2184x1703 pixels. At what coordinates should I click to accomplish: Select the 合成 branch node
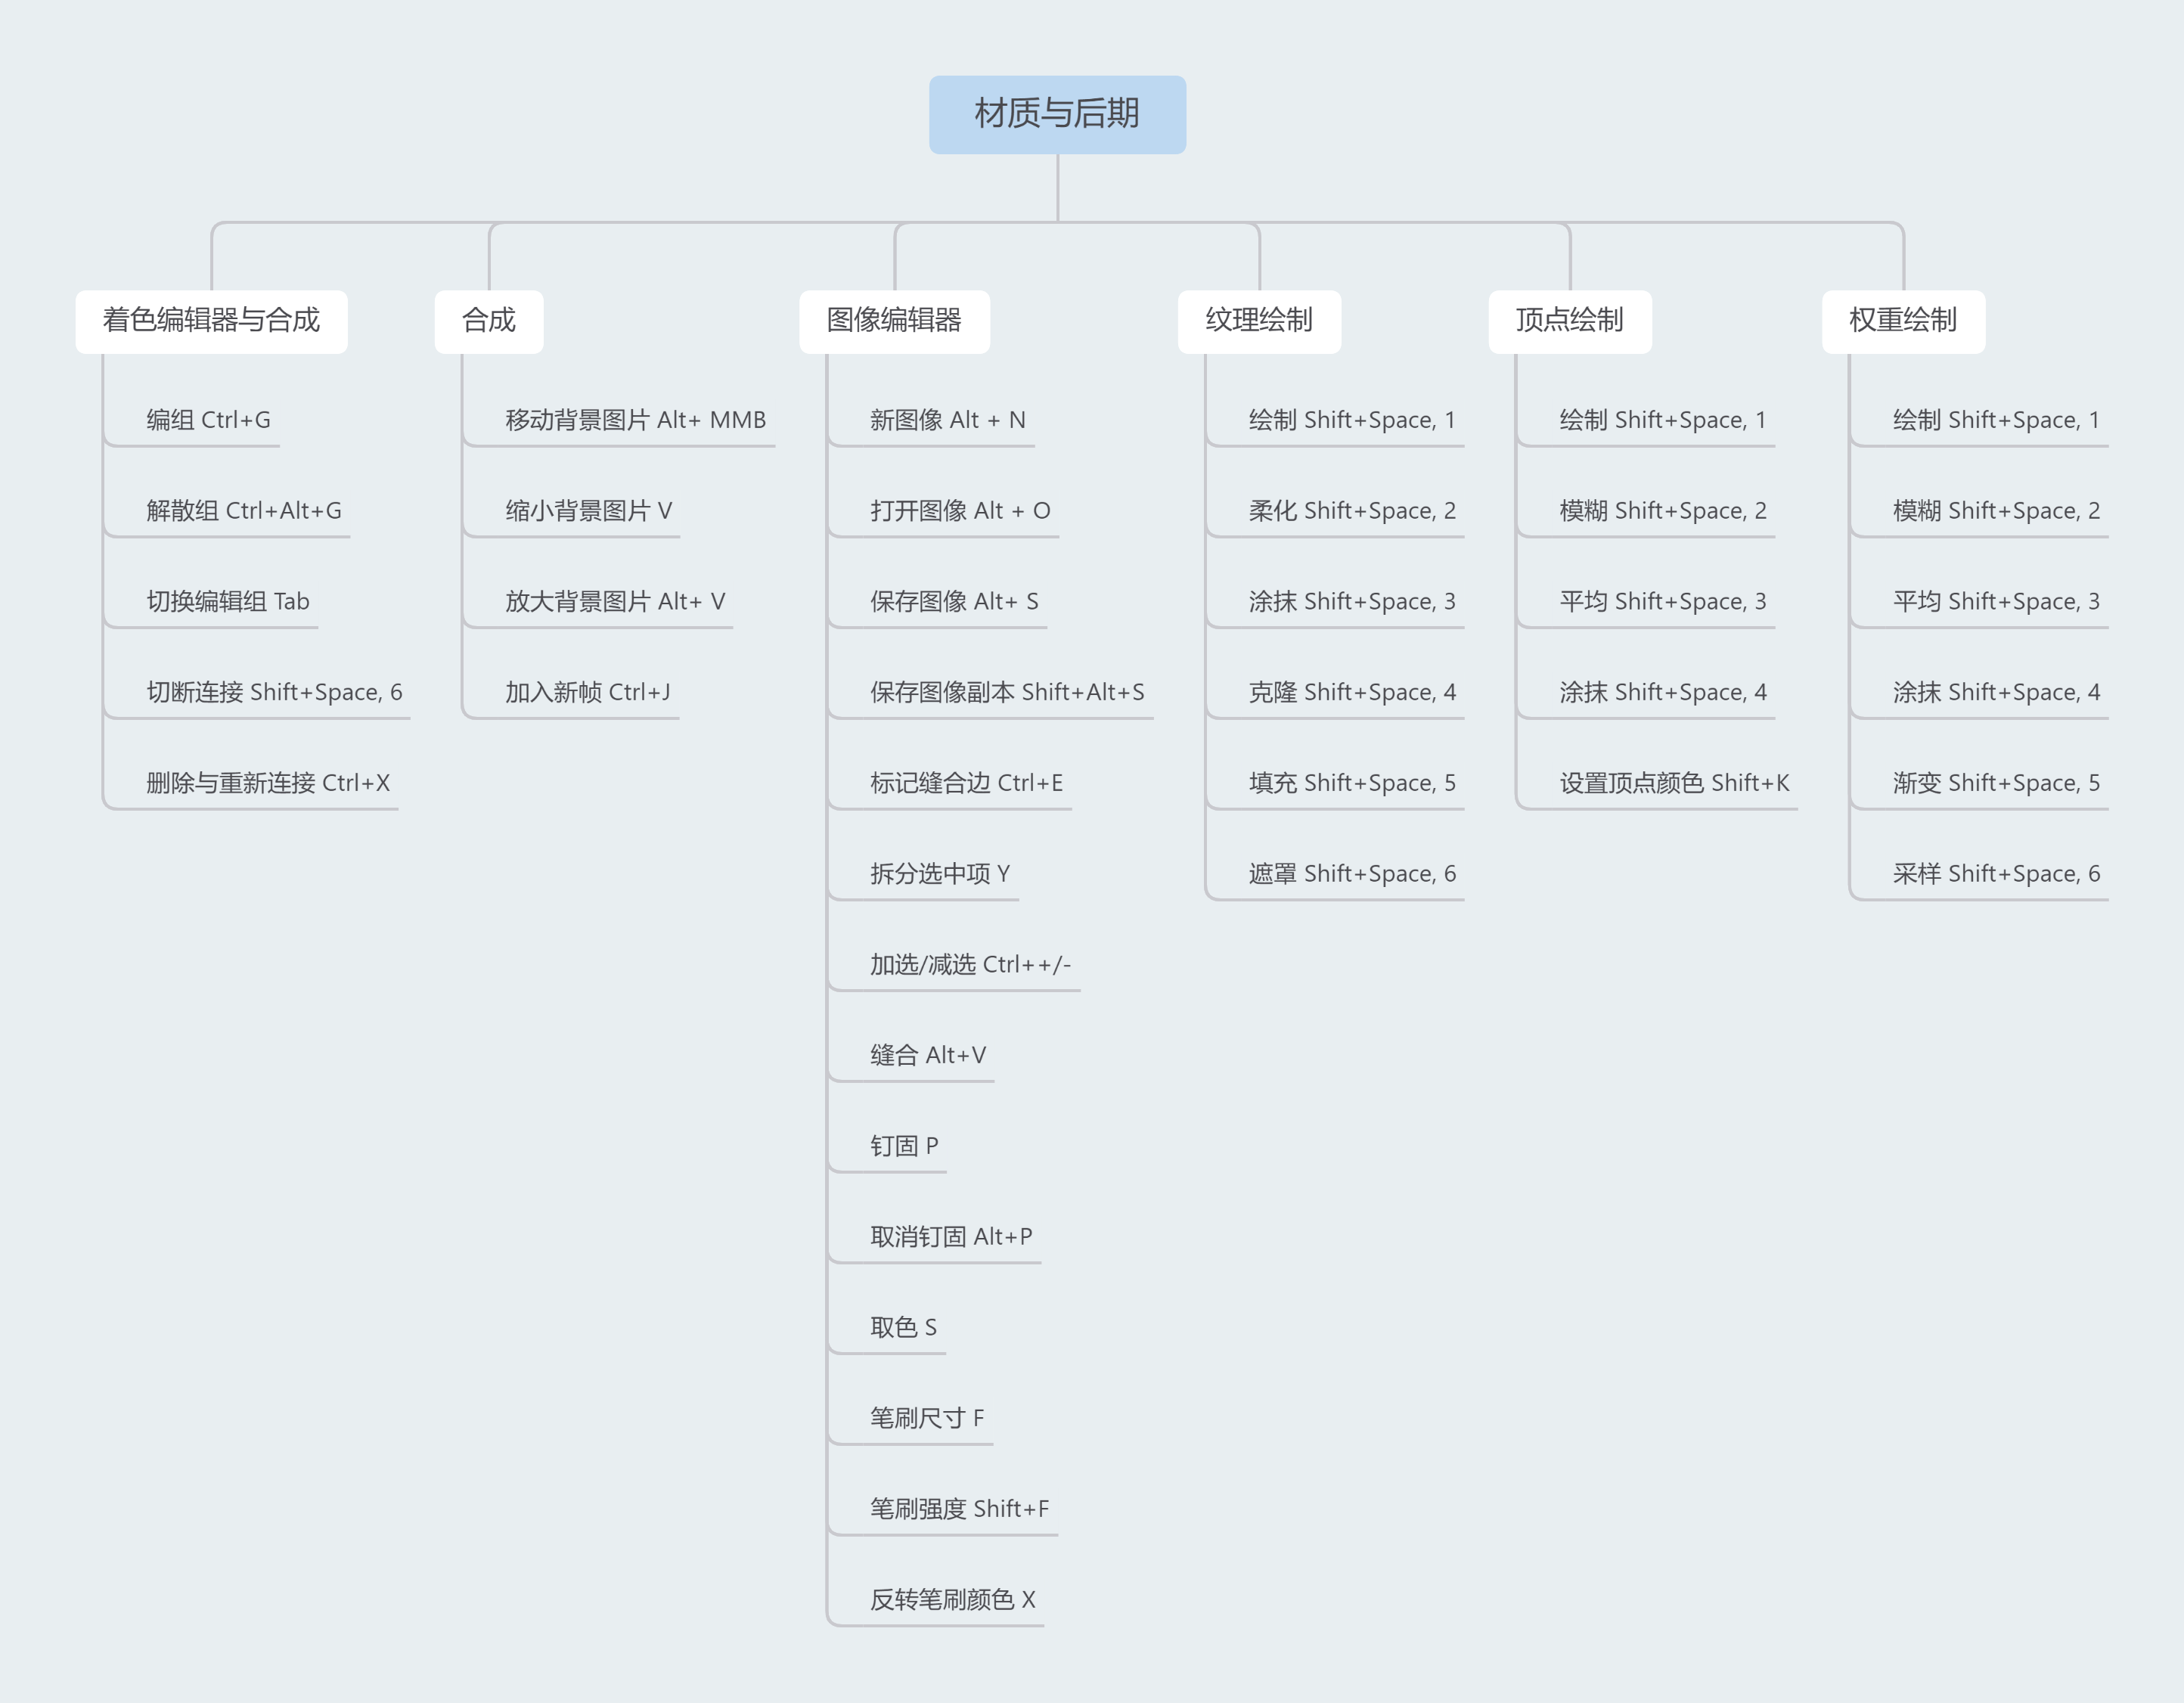pos(488,321)
